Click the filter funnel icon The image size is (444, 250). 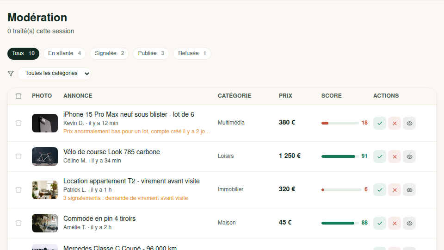click(11, 74)
